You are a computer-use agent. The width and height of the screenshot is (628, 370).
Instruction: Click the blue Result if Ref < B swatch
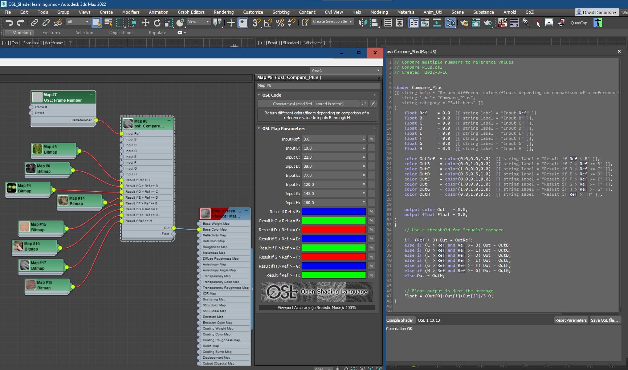point(333,211)
